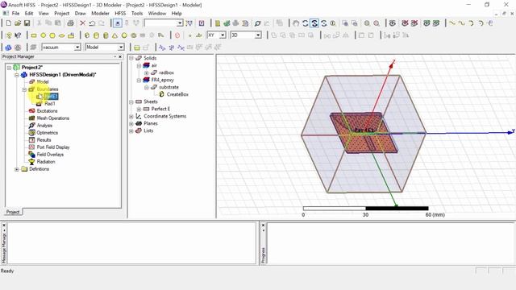The height and width of the screenshot is (290, 516).
Task: Click the Validate green checkmark icon
Action: (227, 23)
